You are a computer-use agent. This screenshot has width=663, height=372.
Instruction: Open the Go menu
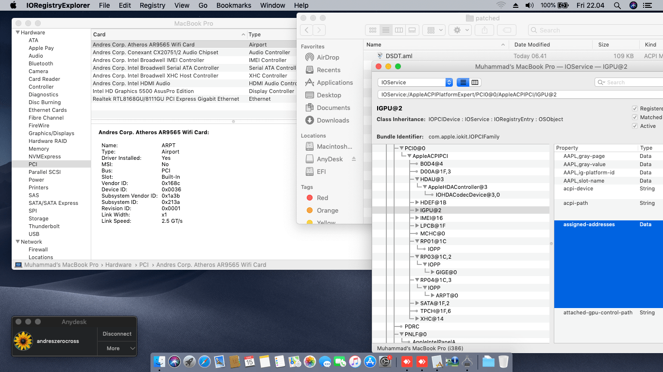point(203,5)
